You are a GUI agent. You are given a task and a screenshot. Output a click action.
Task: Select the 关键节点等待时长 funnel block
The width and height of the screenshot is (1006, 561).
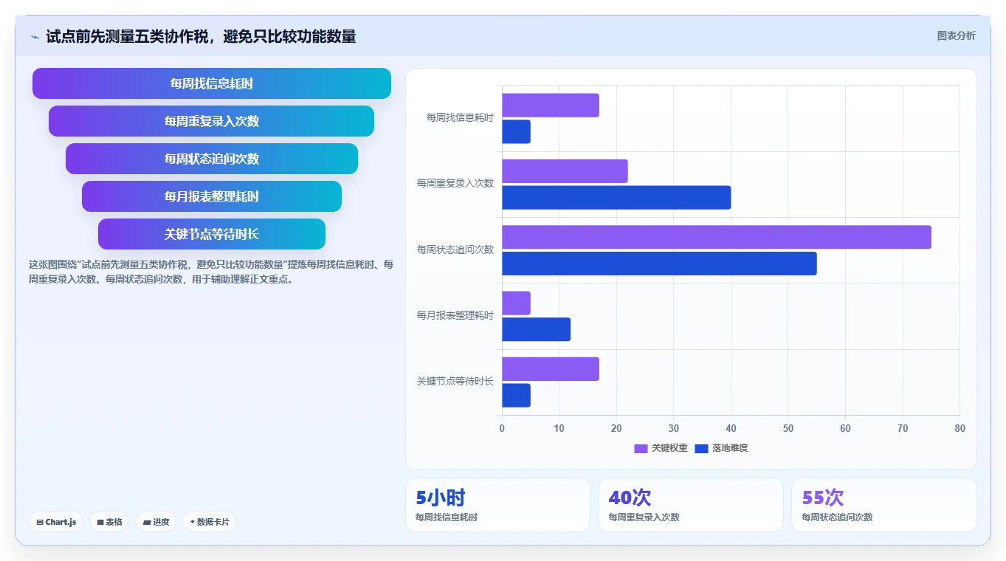(212, 234)
